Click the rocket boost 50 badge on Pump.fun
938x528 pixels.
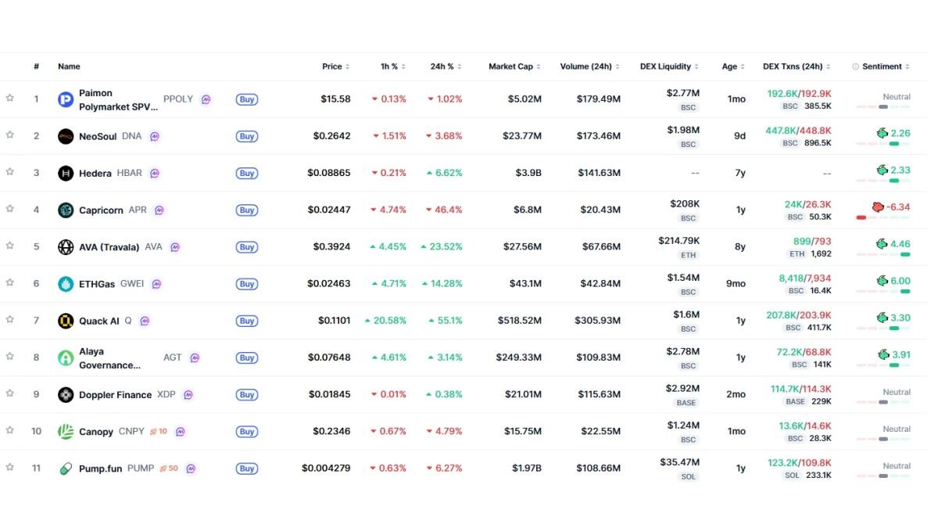pyautogui.click(x=169, y=469)
